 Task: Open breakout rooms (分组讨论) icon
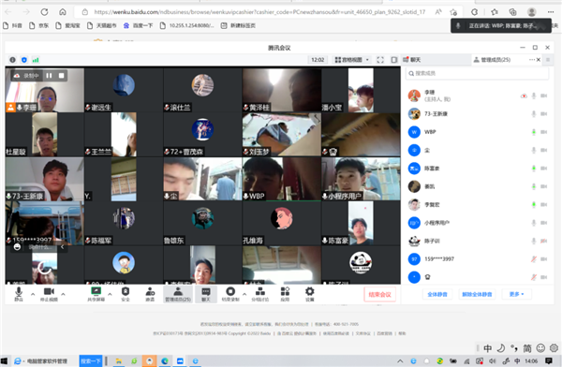click(260, 294)
